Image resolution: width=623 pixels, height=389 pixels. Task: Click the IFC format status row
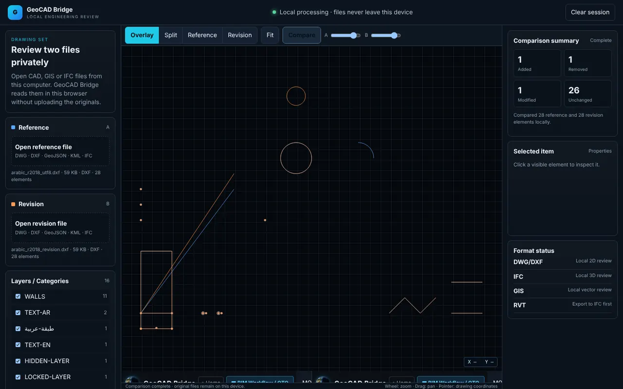563,276
